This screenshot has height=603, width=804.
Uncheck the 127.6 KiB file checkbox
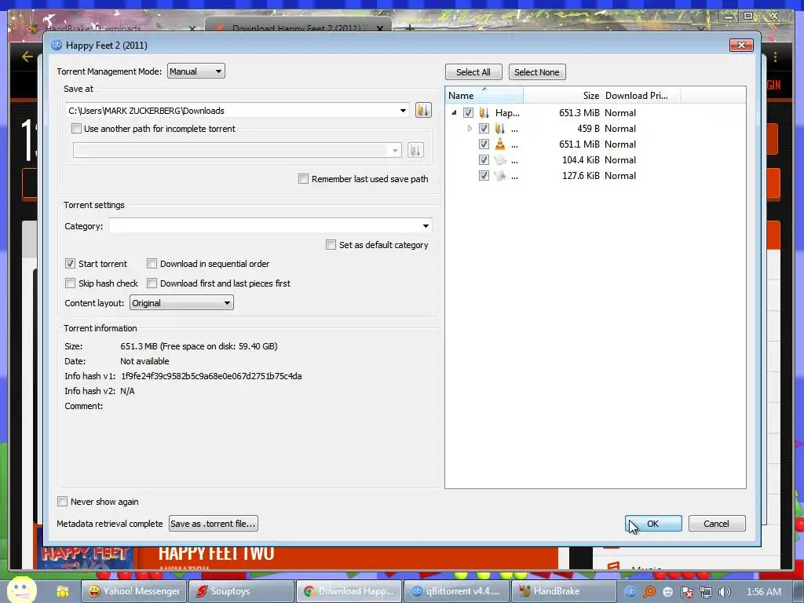coord(484,176)
